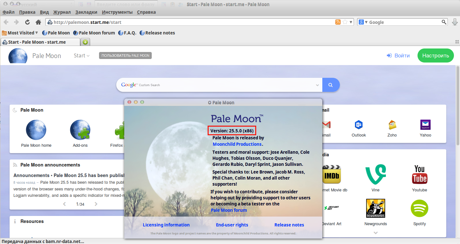Click the Pale Moon globe logo in page header
Image resolution: width=460 pixels, height=244 pixels.
[x=18, y=56]
